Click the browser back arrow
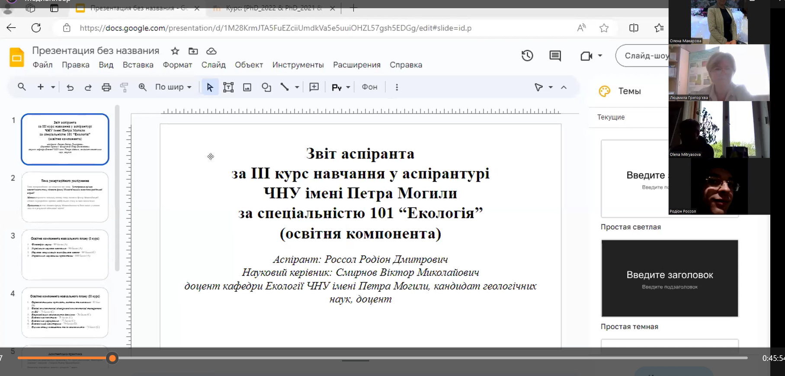785x376 pixels. [11, 28]
